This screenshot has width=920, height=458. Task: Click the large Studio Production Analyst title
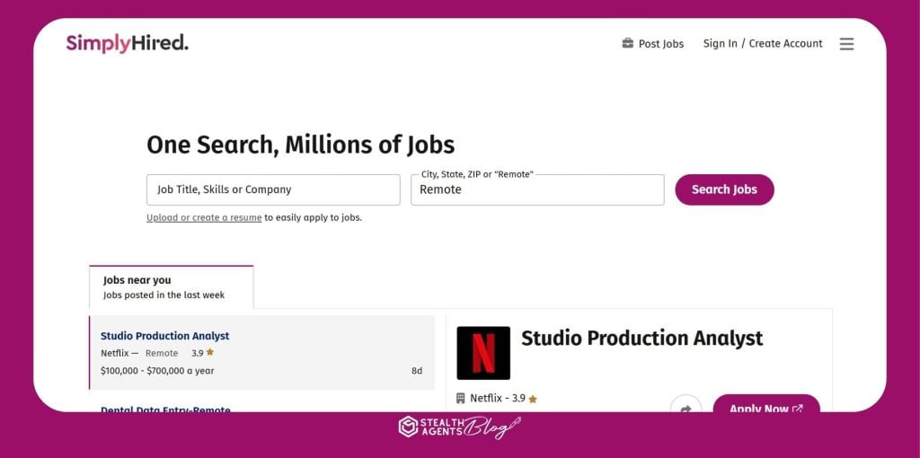[x=641, y=339]
